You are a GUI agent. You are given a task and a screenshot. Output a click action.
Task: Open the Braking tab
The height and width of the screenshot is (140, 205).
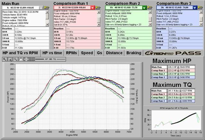[134, 53]
